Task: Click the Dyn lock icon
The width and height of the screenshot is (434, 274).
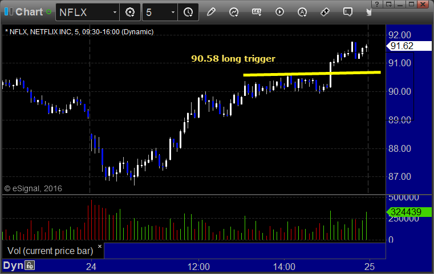Action: (29, 265)
